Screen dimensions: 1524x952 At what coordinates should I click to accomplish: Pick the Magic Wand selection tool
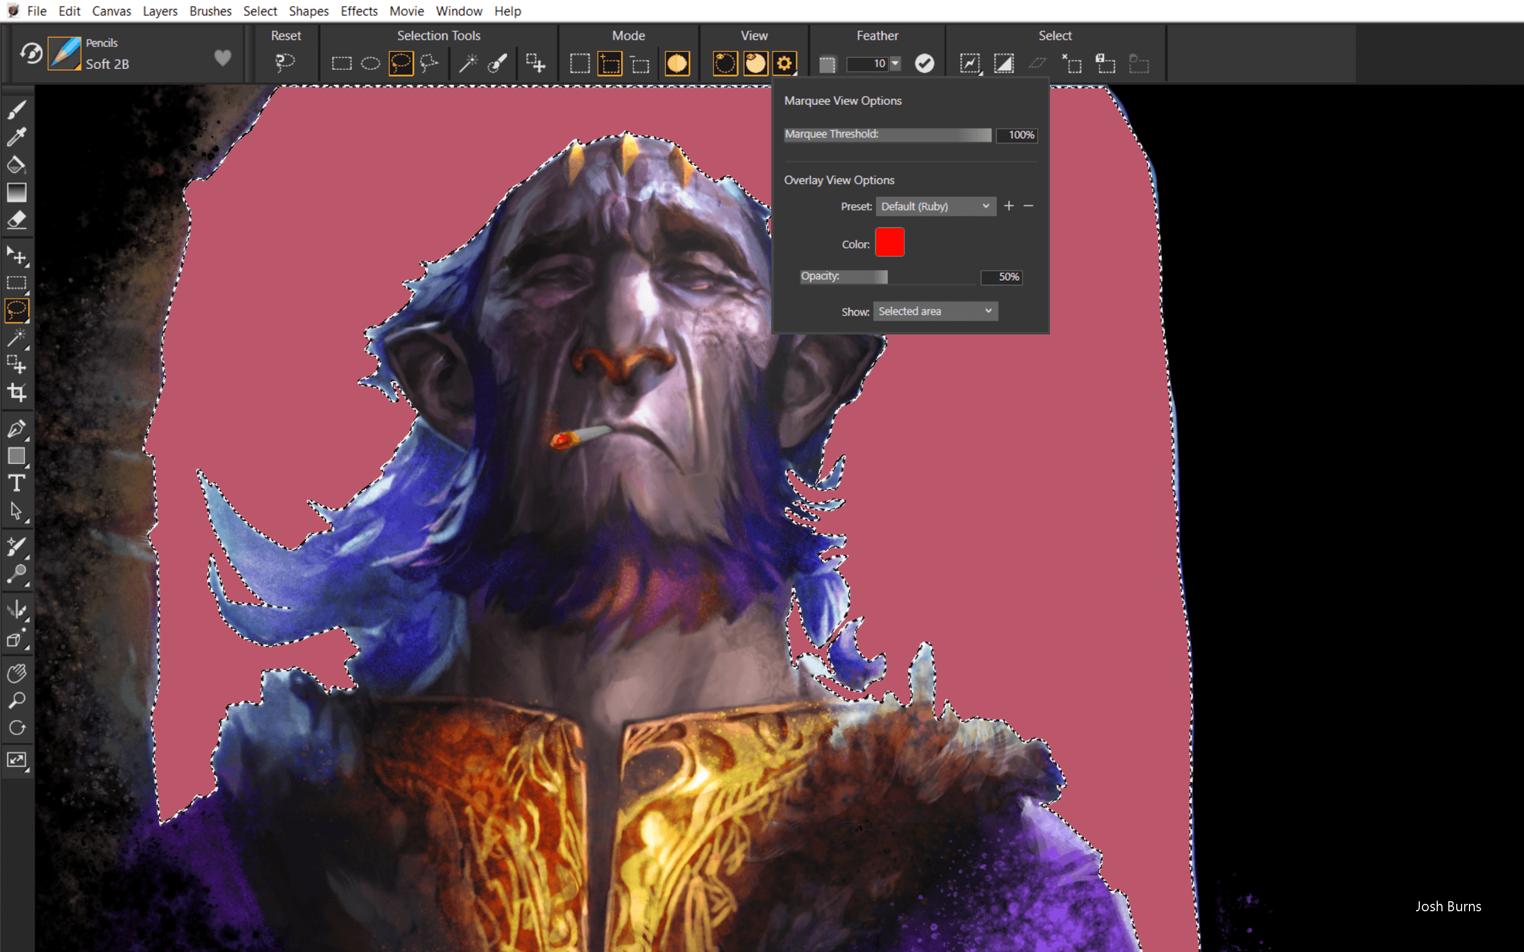pos(467,63)
